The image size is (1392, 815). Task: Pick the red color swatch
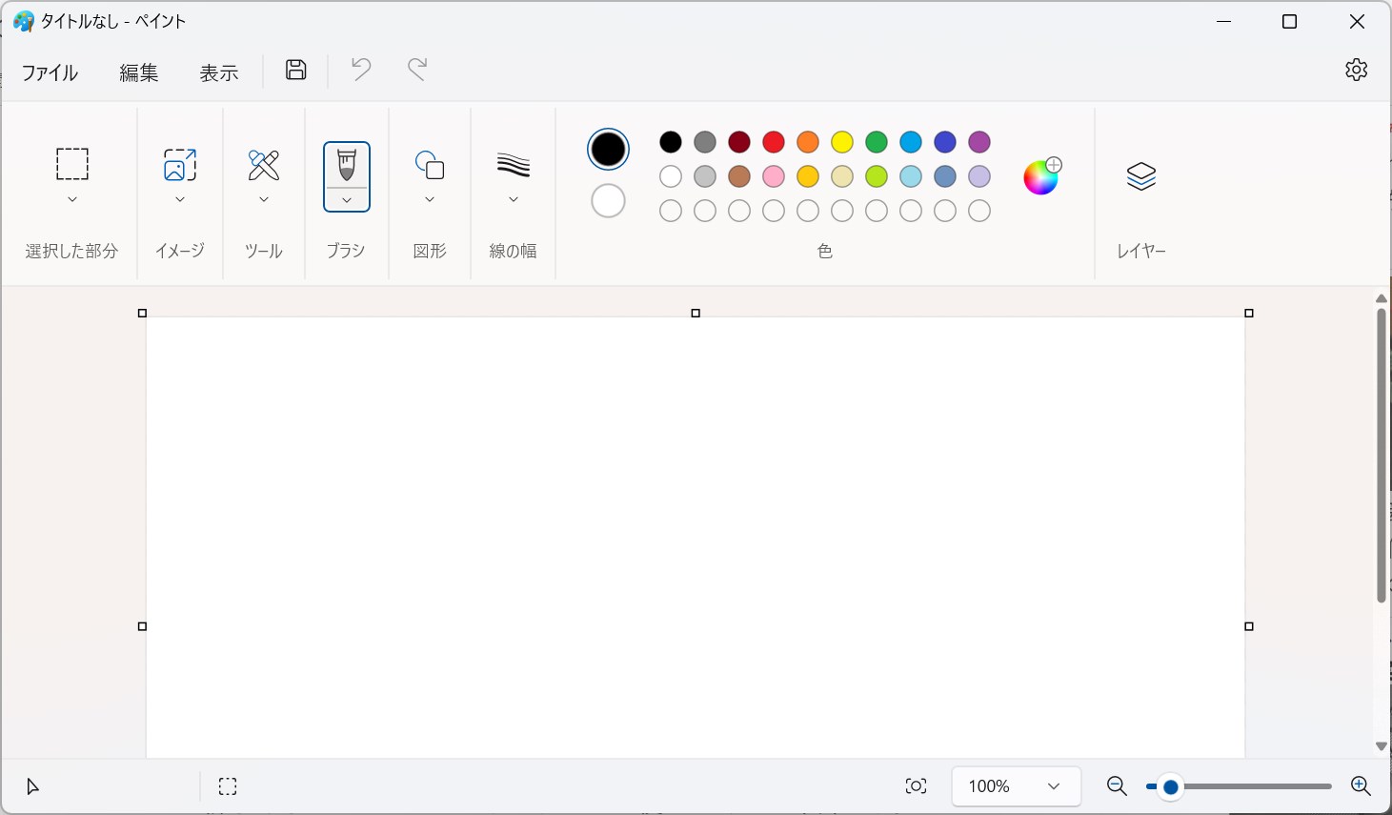click(774, 142)
